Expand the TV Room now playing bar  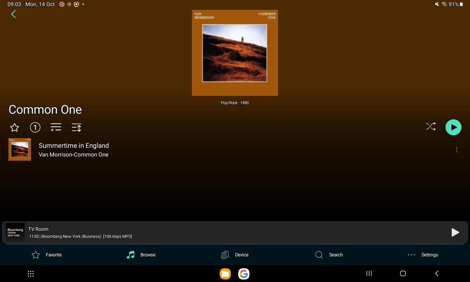[x=218, y=232]
